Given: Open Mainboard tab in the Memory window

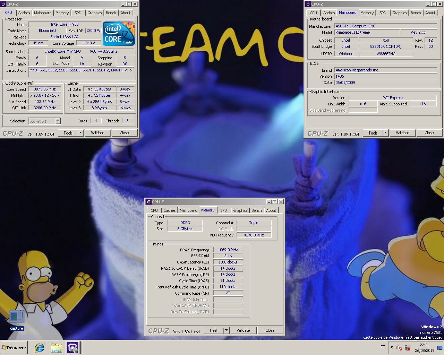Looking at the screenshot, I should pos(188,210).
